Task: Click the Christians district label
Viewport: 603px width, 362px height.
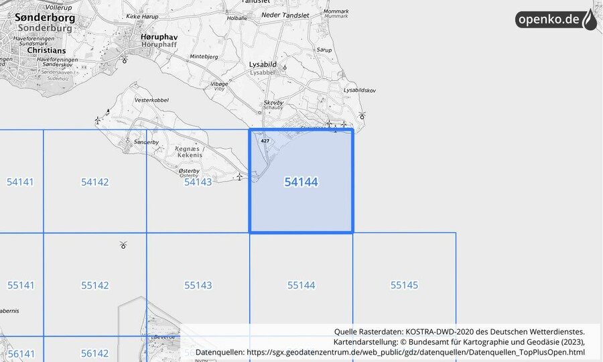Action: pyautogui.click(x=46, y=50)
